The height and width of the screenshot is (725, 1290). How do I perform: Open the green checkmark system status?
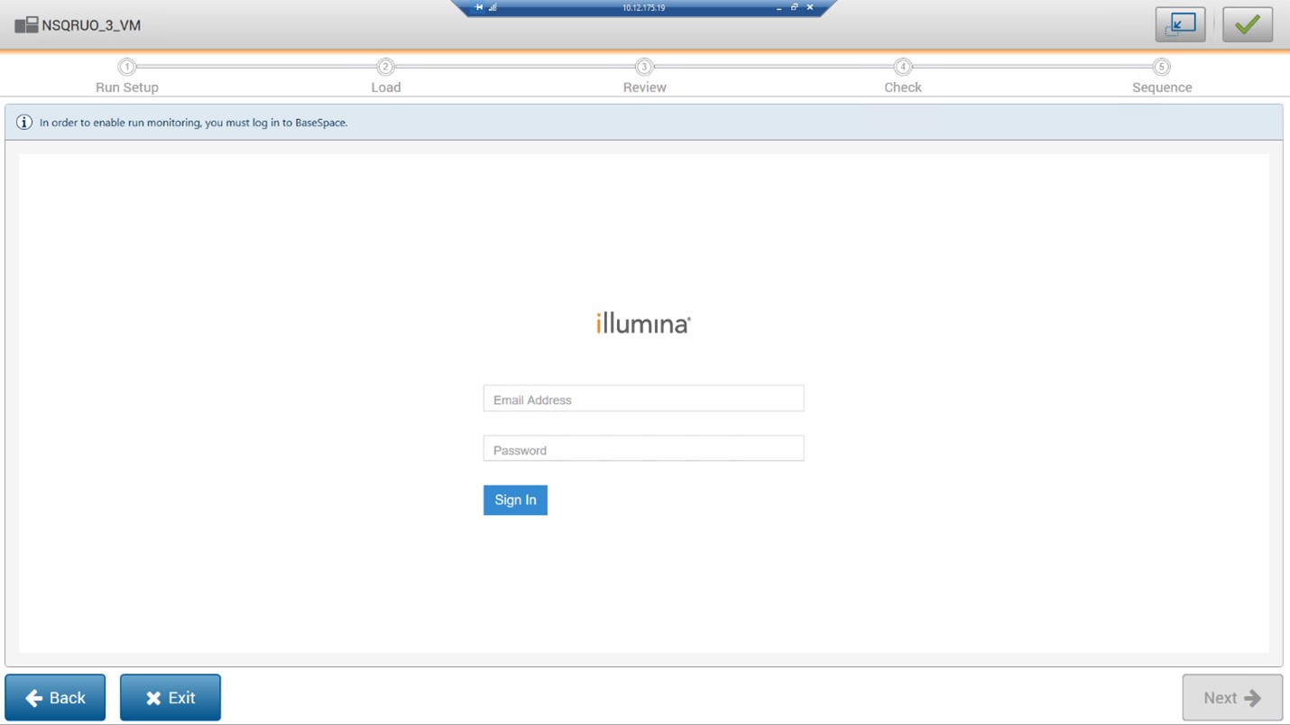(1247, 24)
